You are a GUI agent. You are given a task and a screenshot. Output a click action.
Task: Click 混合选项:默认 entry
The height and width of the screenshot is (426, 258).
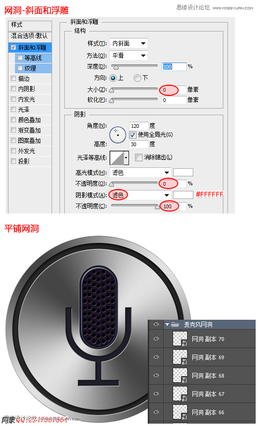30,36
